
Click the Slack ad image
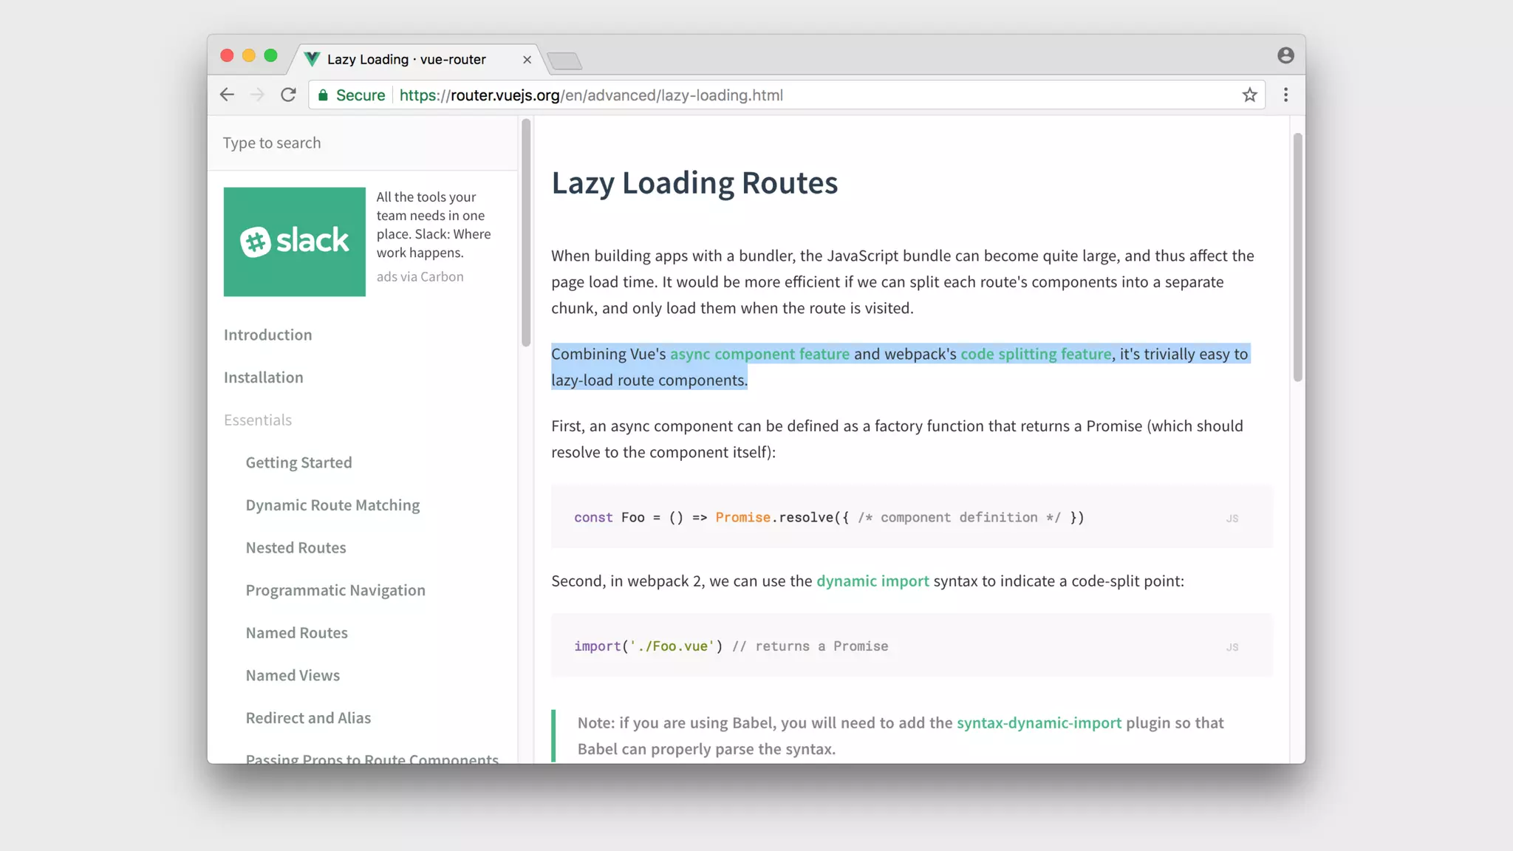(294, 242)
